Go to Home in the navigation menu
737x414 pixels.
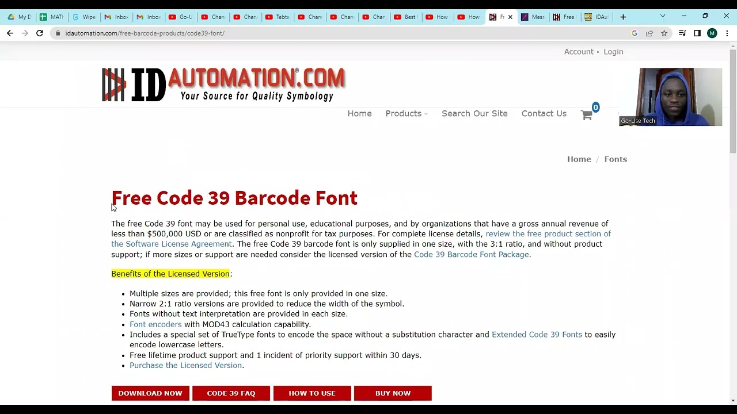(359, 113)
